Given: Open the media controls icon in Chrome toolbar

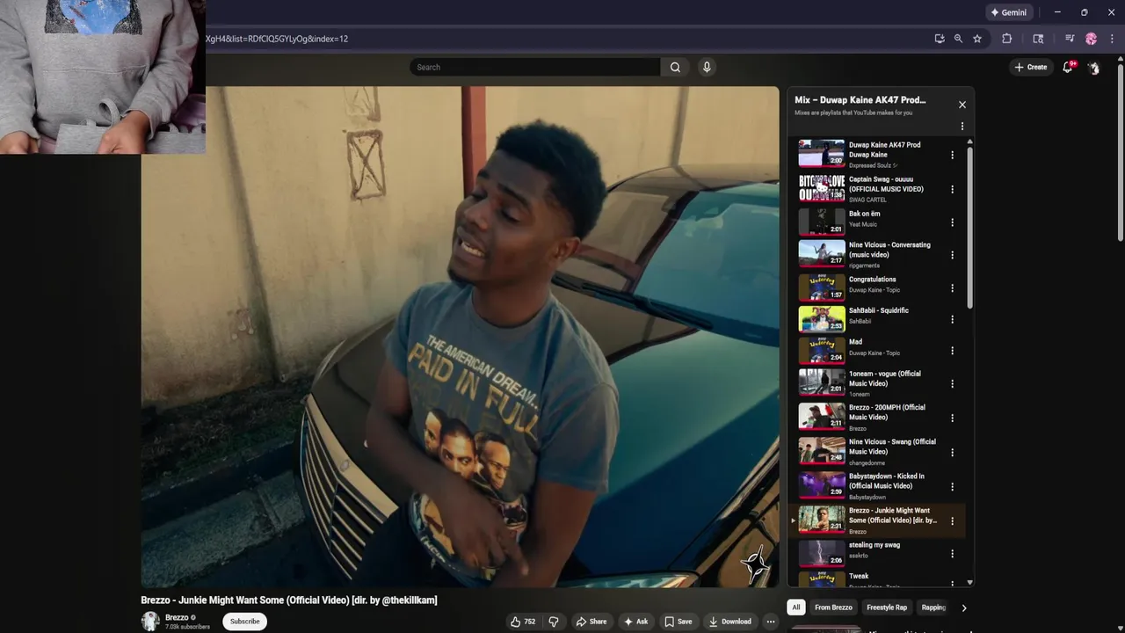Looking at the screenshot, I should click(1070, 39).
